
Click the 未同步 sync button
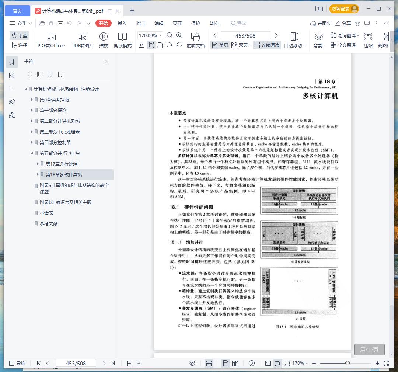pos(321,23)
